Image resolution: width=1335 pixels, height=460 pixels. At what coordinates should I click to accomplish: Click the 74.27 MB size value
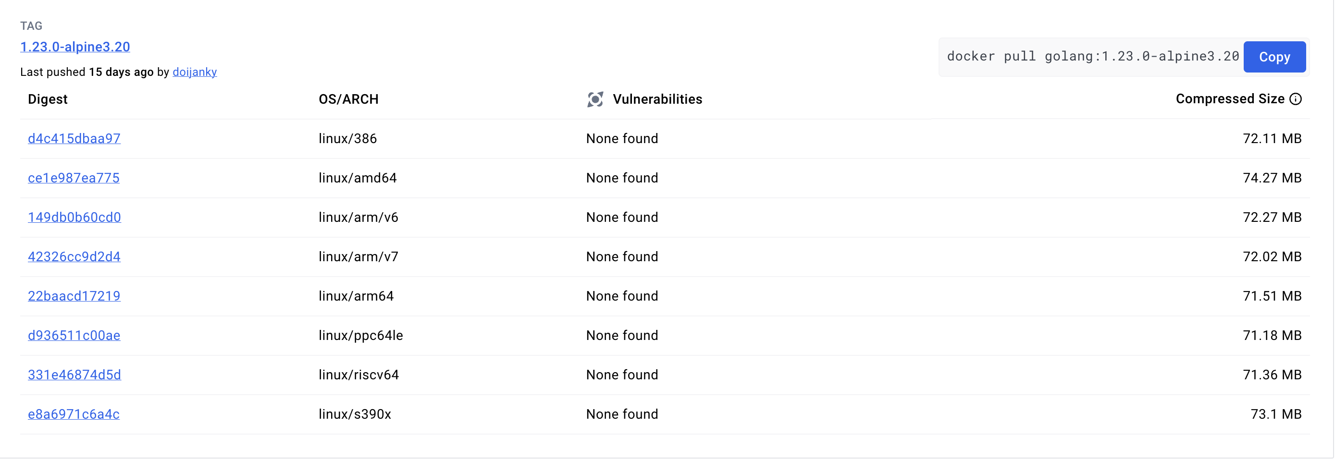tap(1272, 178)
